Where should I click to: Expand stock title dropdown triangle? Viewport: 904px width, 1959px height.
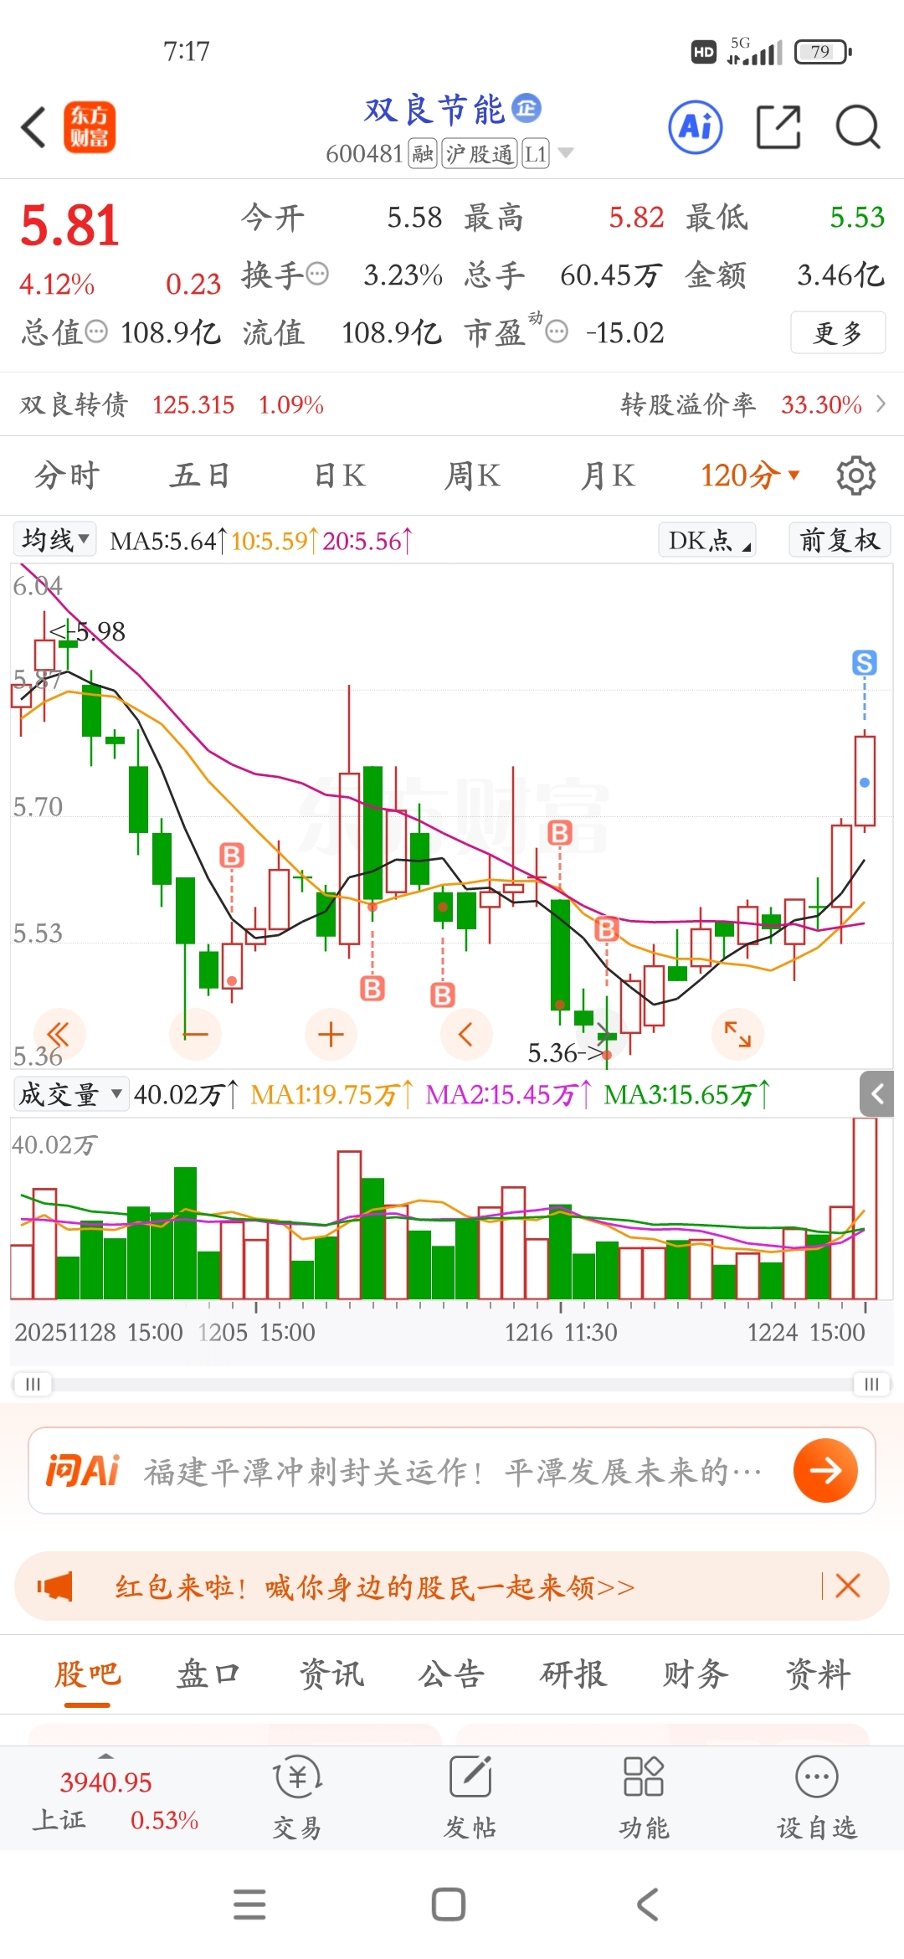coord(566,153)
